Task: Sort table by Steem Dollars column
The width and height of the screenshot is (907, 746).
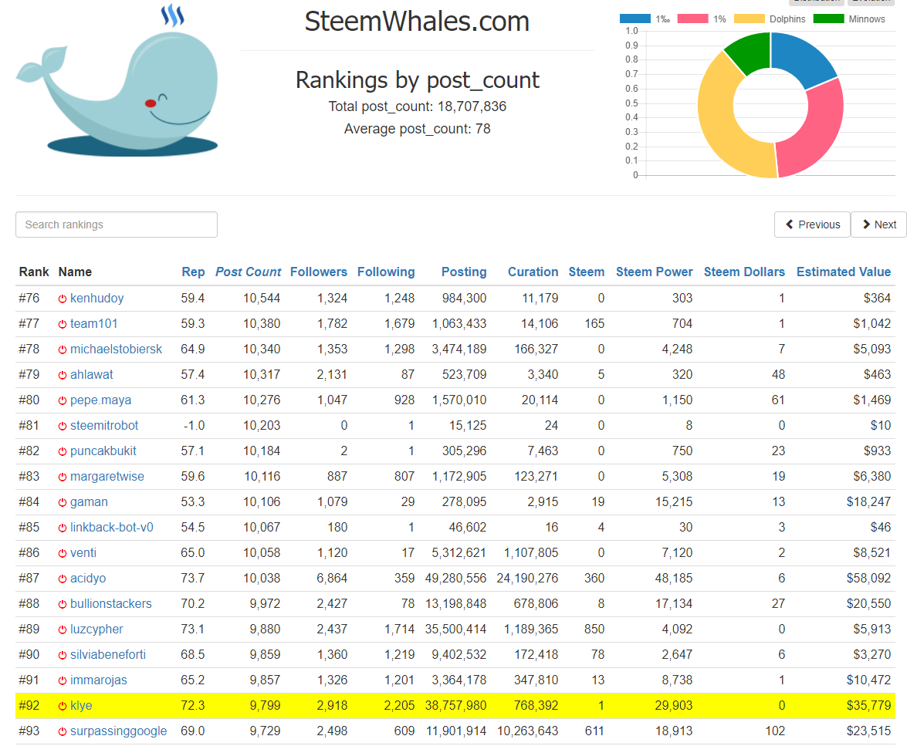Action: pyautogui.click(x=744, y=272)
